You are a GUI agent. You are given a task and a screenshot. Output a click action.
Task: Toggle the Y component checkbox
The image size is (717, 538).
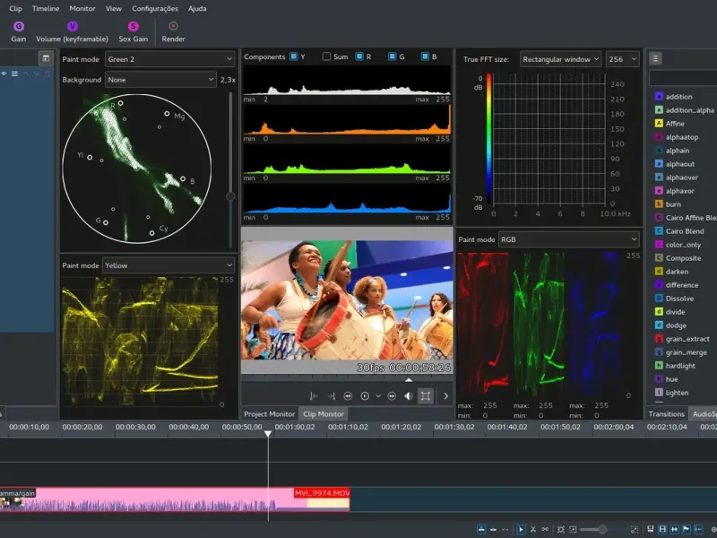click(x=294, y=56)
